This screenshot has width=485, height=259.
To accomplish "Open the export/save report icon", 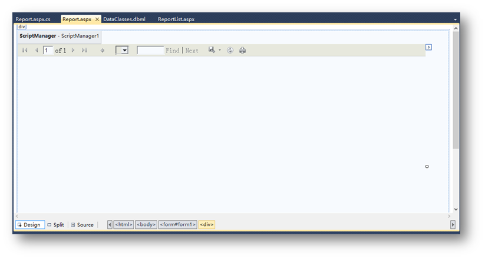I will tap(212, 50).
